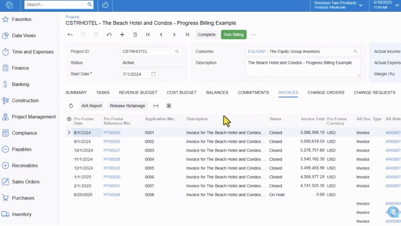Switch to the Change Requests tab
The image size is (401, 226).
374,92
